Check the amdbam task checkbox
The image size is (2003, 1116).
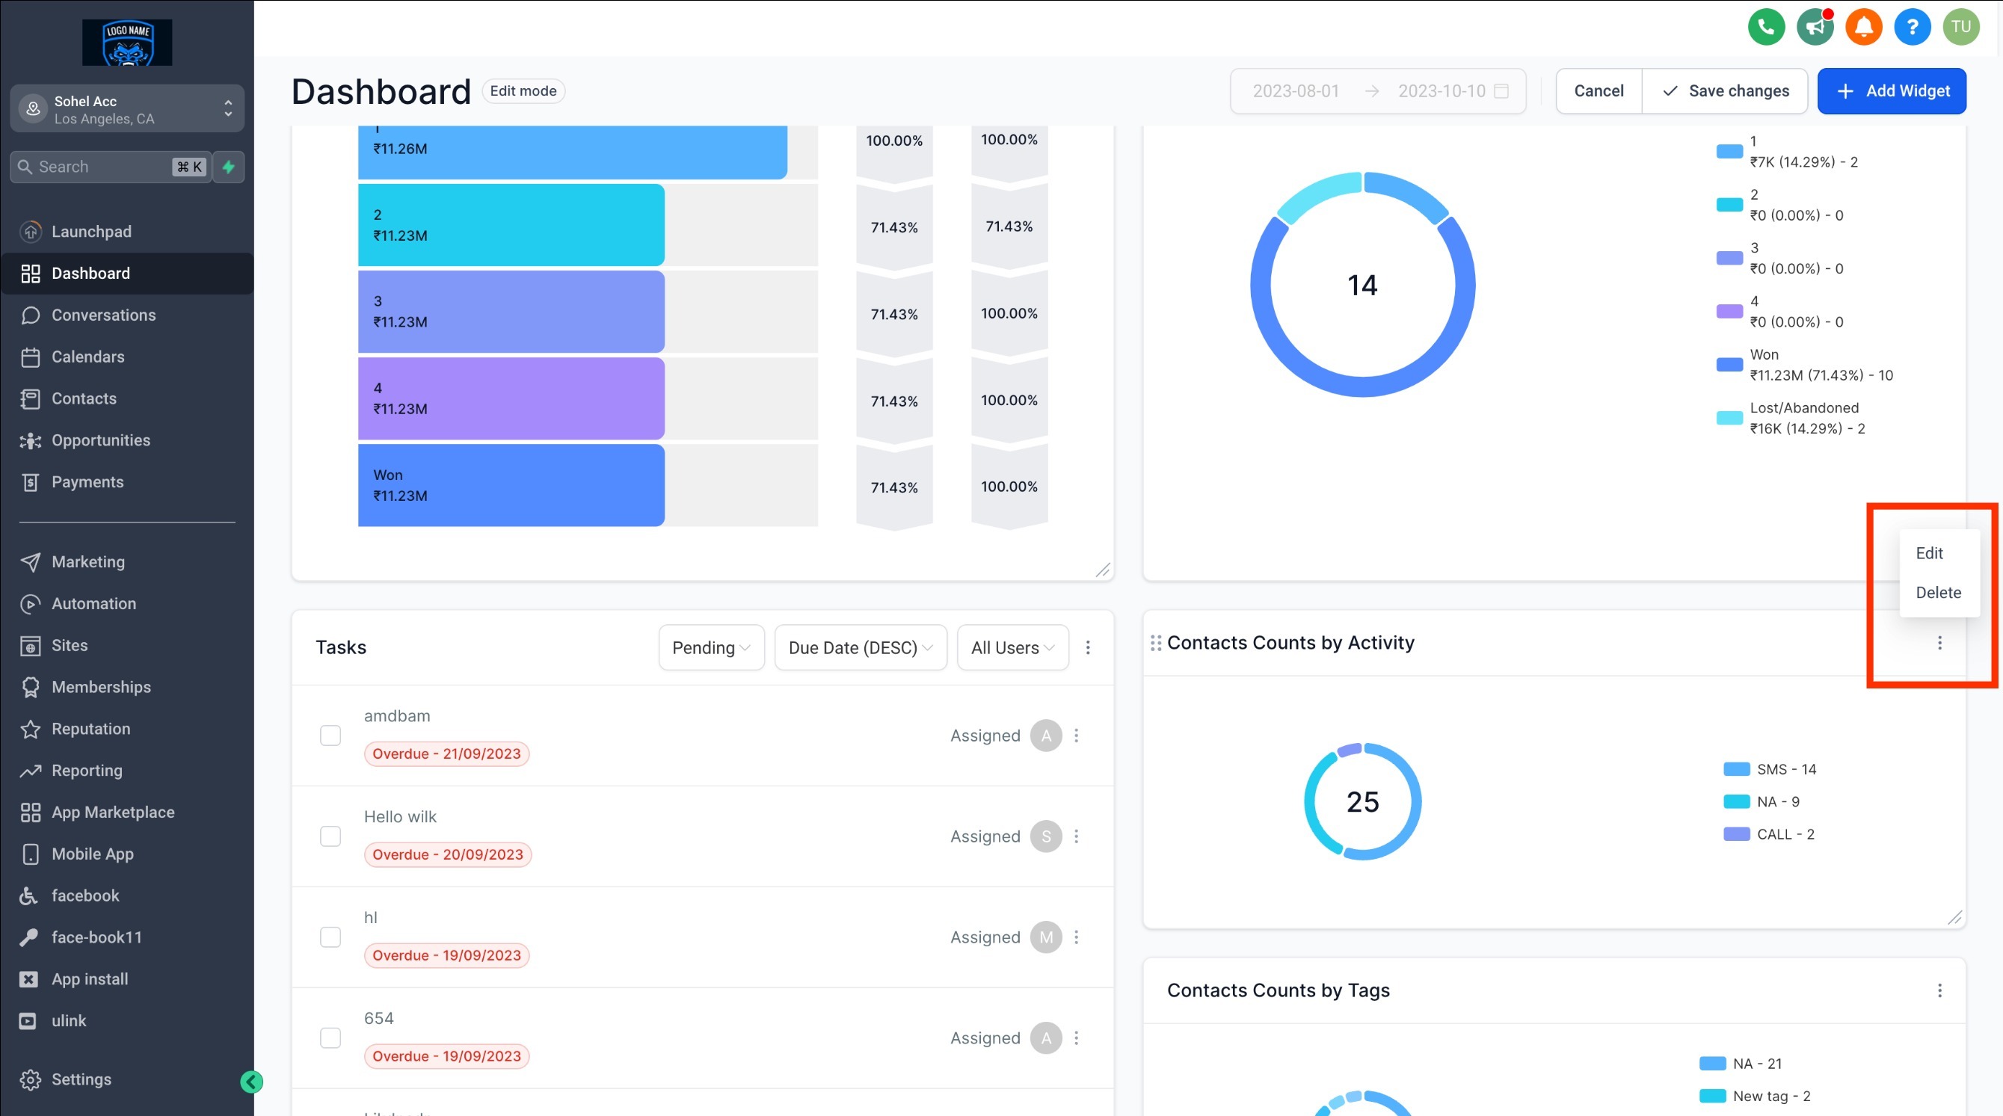pyautogui.click(x=330, y=736)
